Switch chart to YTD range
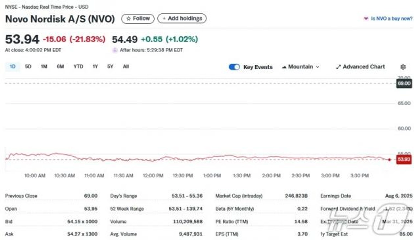Image resolution: width=414 pixels, height=240 pixels. click(78, 66)
